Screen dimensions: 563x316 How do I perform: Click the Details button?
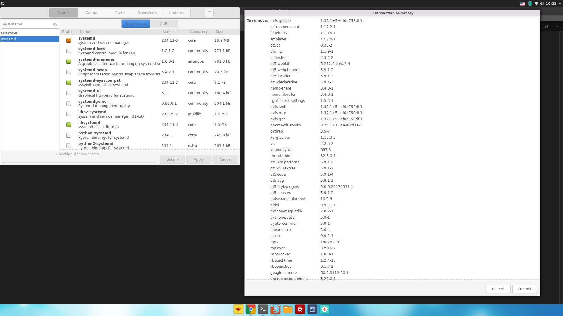coord(172,159)
